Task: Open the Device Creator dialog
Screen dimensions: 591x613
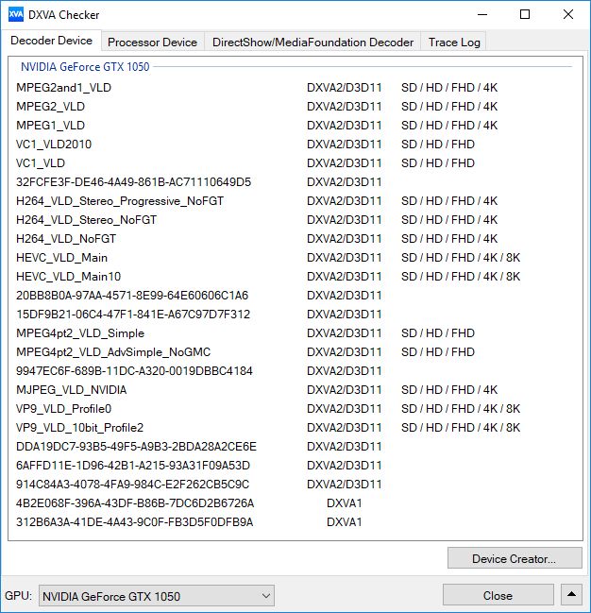Action: pos(515,558)
